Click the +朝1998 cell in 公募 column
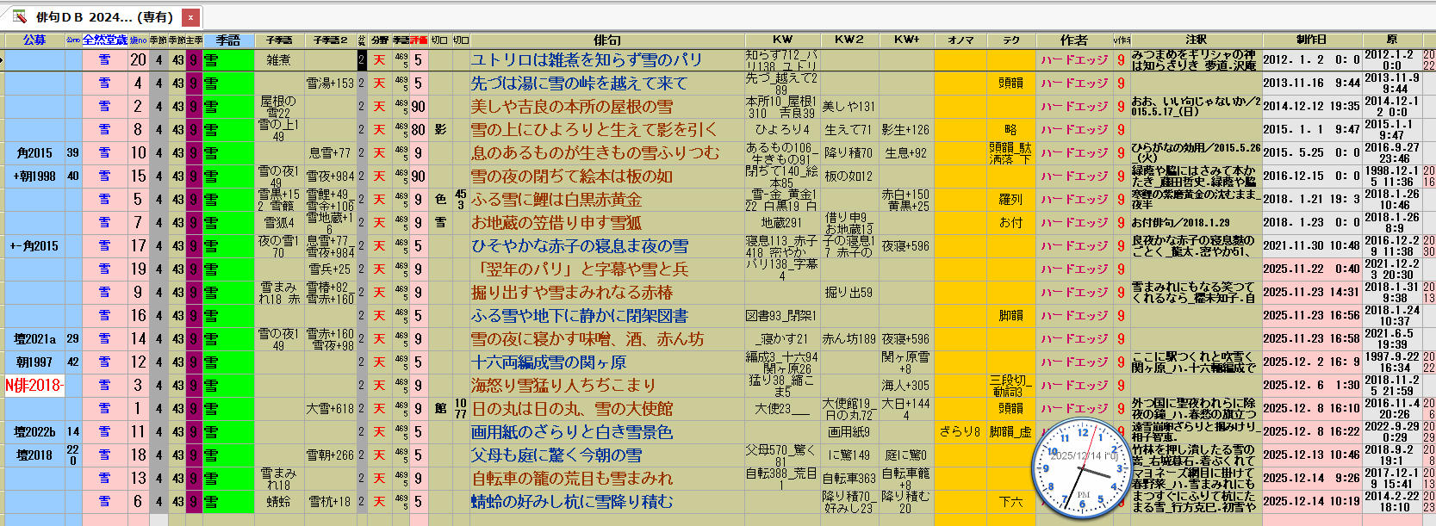 pos(34,176)
